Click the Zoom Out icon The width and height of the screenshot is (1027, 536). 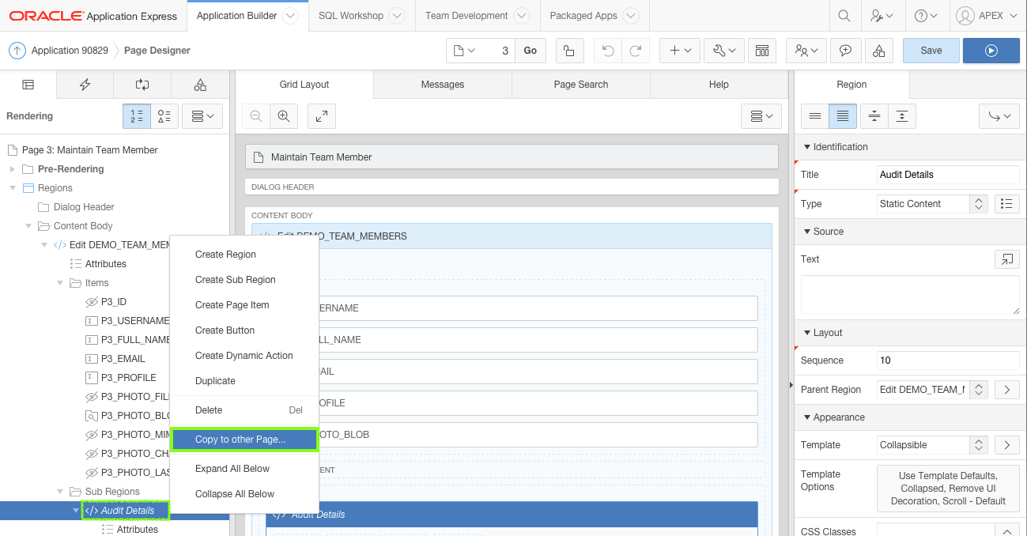point(256,116)
